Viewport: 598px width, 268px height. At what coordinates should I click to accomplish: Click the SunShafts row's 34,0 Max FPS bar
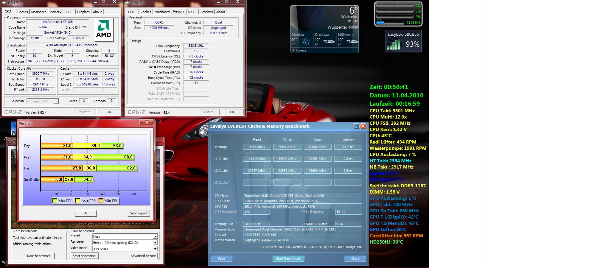coord(84,179)
